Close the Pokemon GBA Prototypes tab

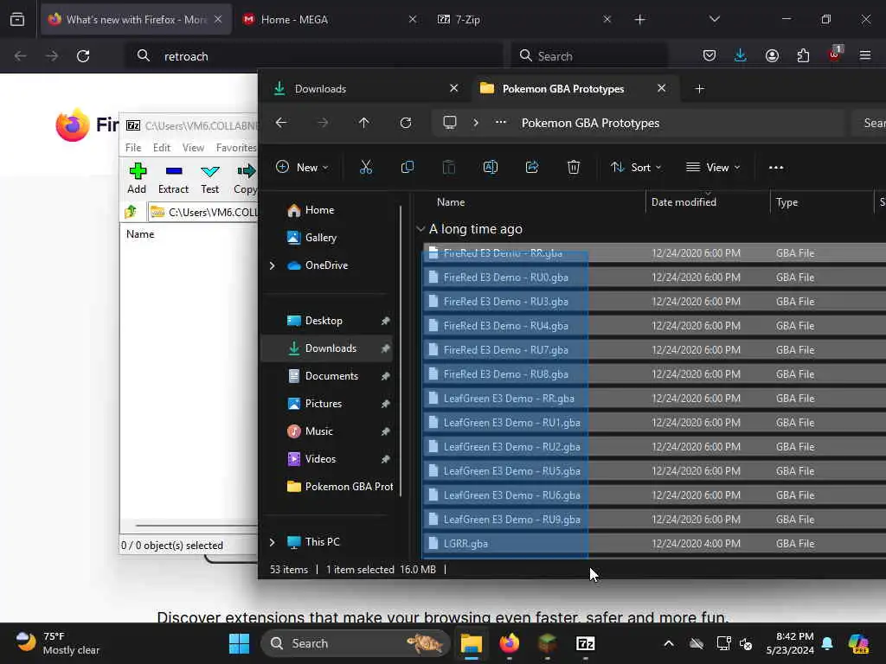(x=662, y=88)
